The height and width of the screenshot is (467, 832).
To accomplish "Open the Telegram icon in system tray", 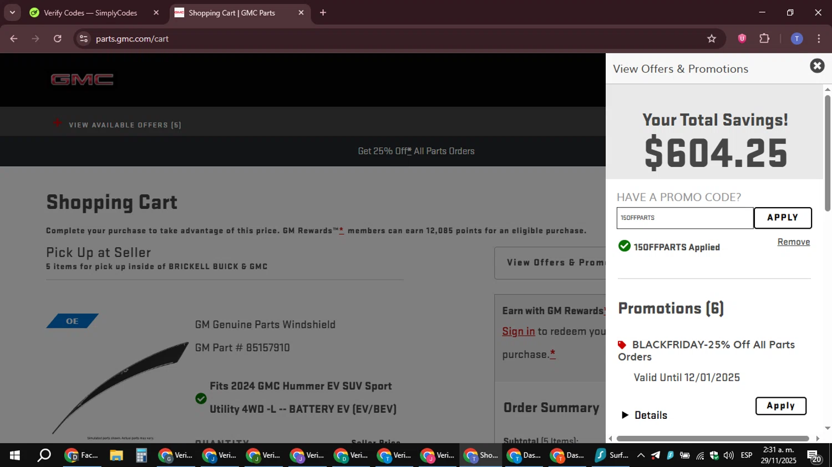I will pyautogui.click(x=656, y=455).
